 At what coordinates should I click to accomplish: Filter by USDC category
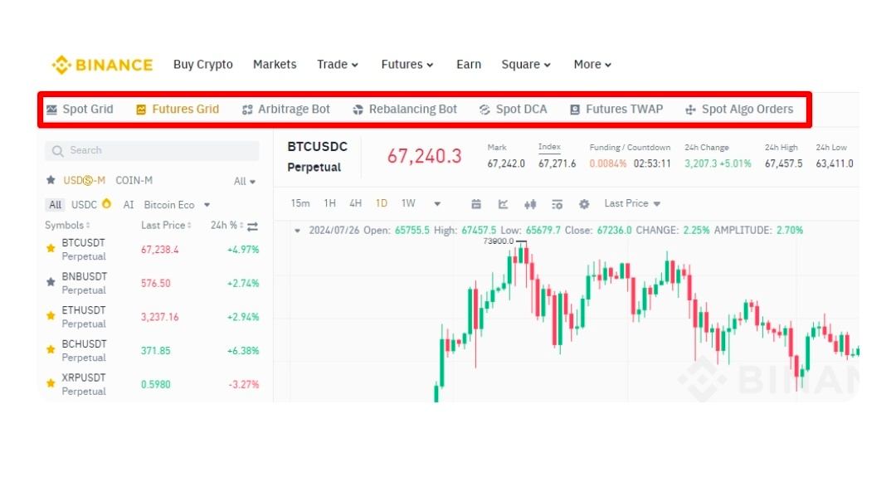pos(84,205)
